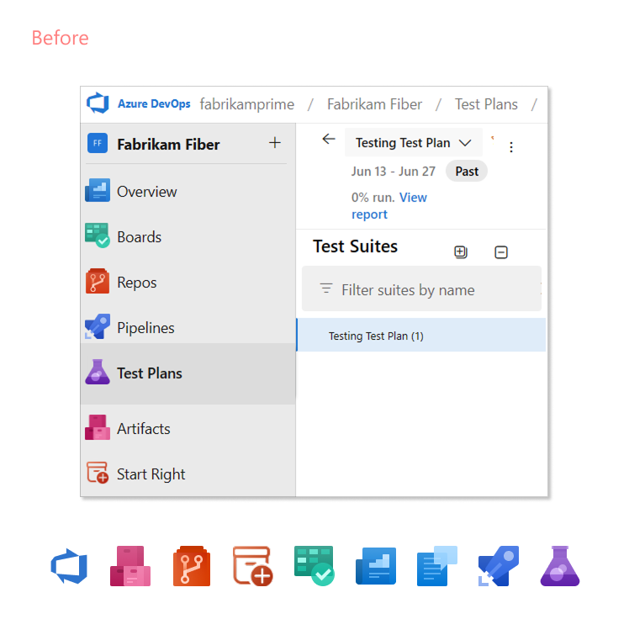Viewport: 629px width, 635px height.
Task: Click the Boards icon in sidebar
Action: [98, 235]
